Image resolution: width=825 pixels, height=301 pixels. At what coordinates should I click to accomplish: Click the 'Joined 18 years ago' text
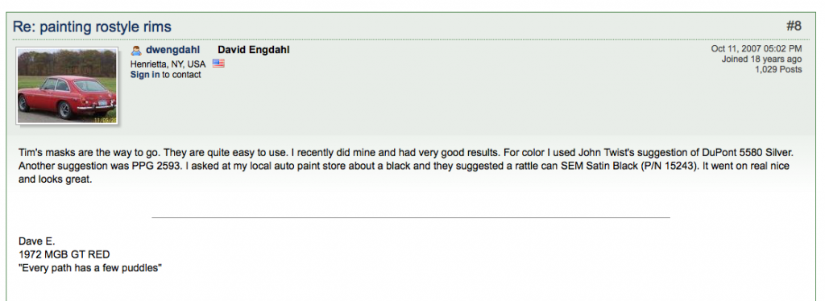click(x=762, y=60)
